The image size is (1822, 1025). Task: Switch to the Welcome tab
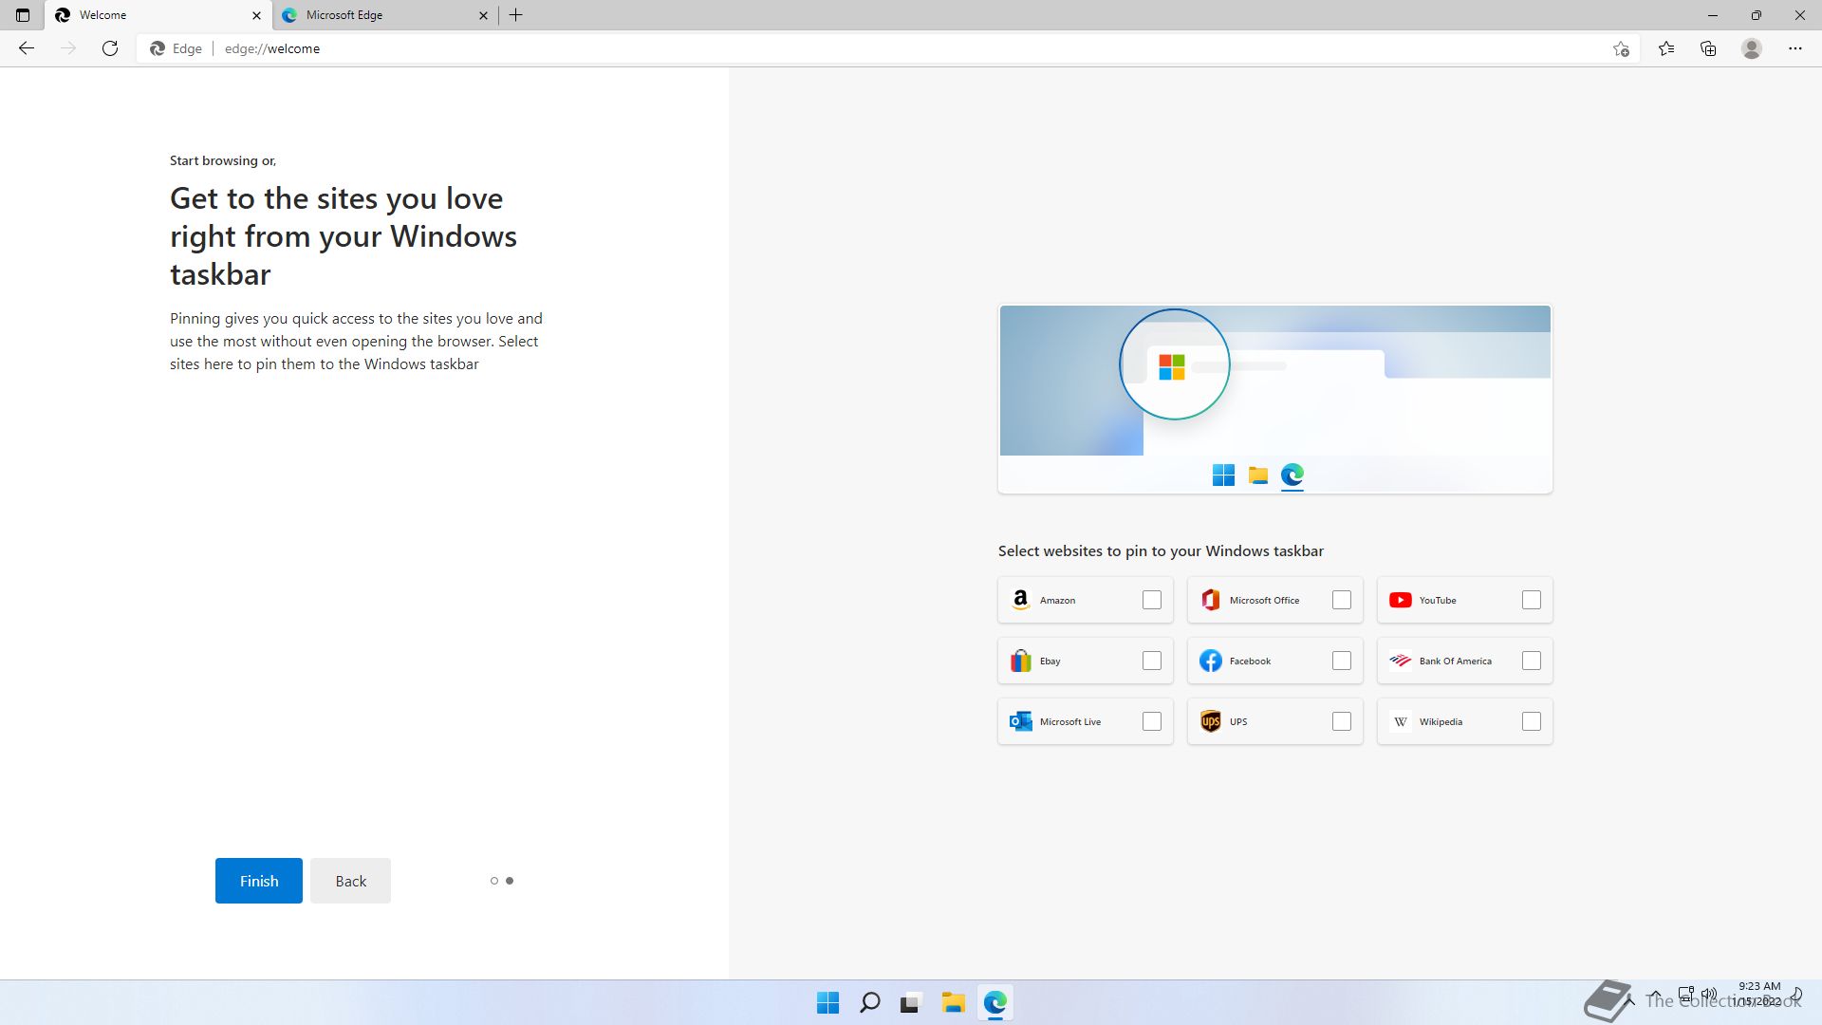click(158, 15)
